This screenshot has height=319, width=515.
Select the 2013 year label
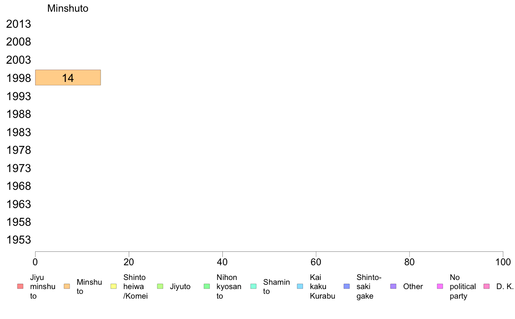point(19,24)
